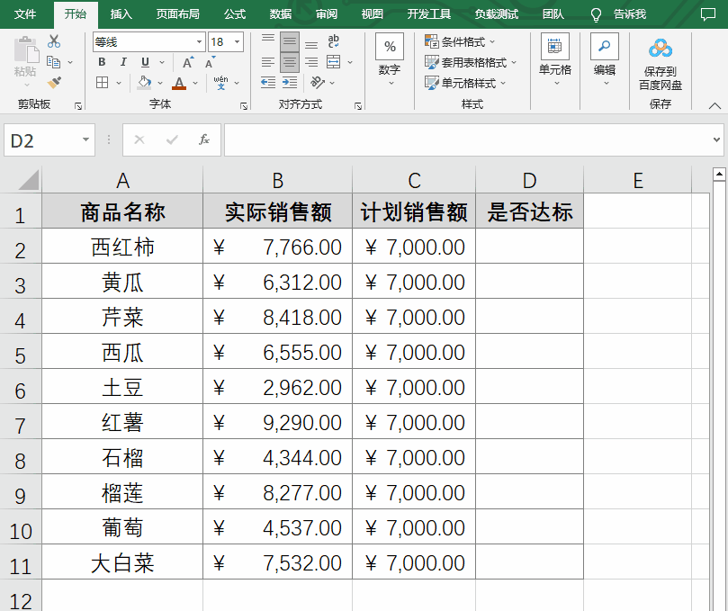Screen dimensions: 728x611
Task: Select the Format Painter brush
Action: click(x=54, y=83)
